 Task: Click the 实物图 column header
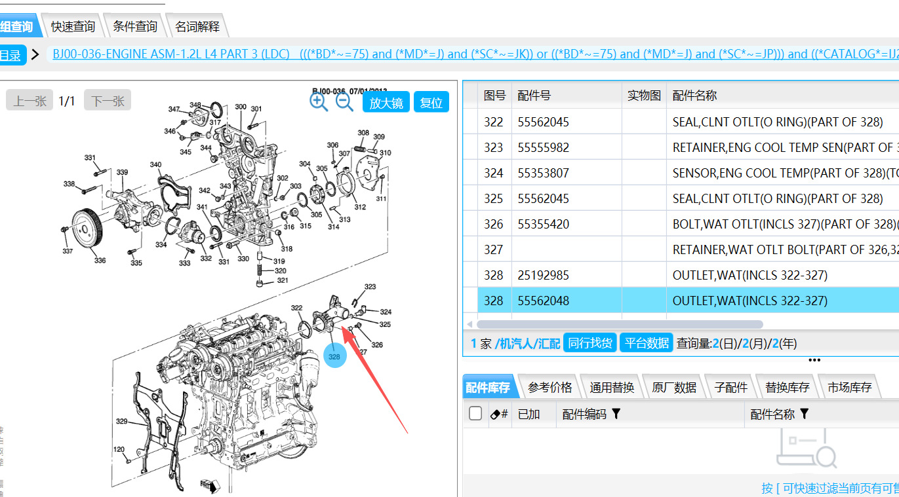click(x=644, y=95)
